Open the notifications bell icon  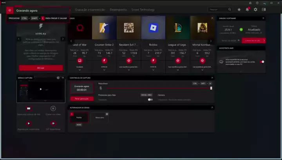click(x=248, y=9)
